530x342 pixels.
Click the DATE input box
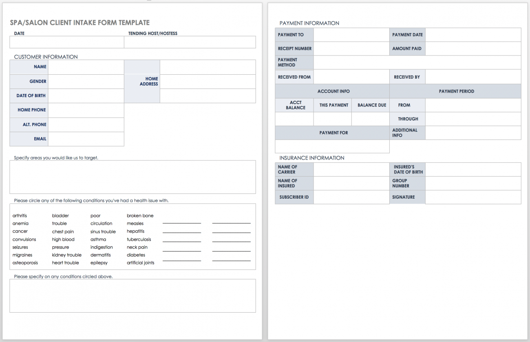point(67,42)
